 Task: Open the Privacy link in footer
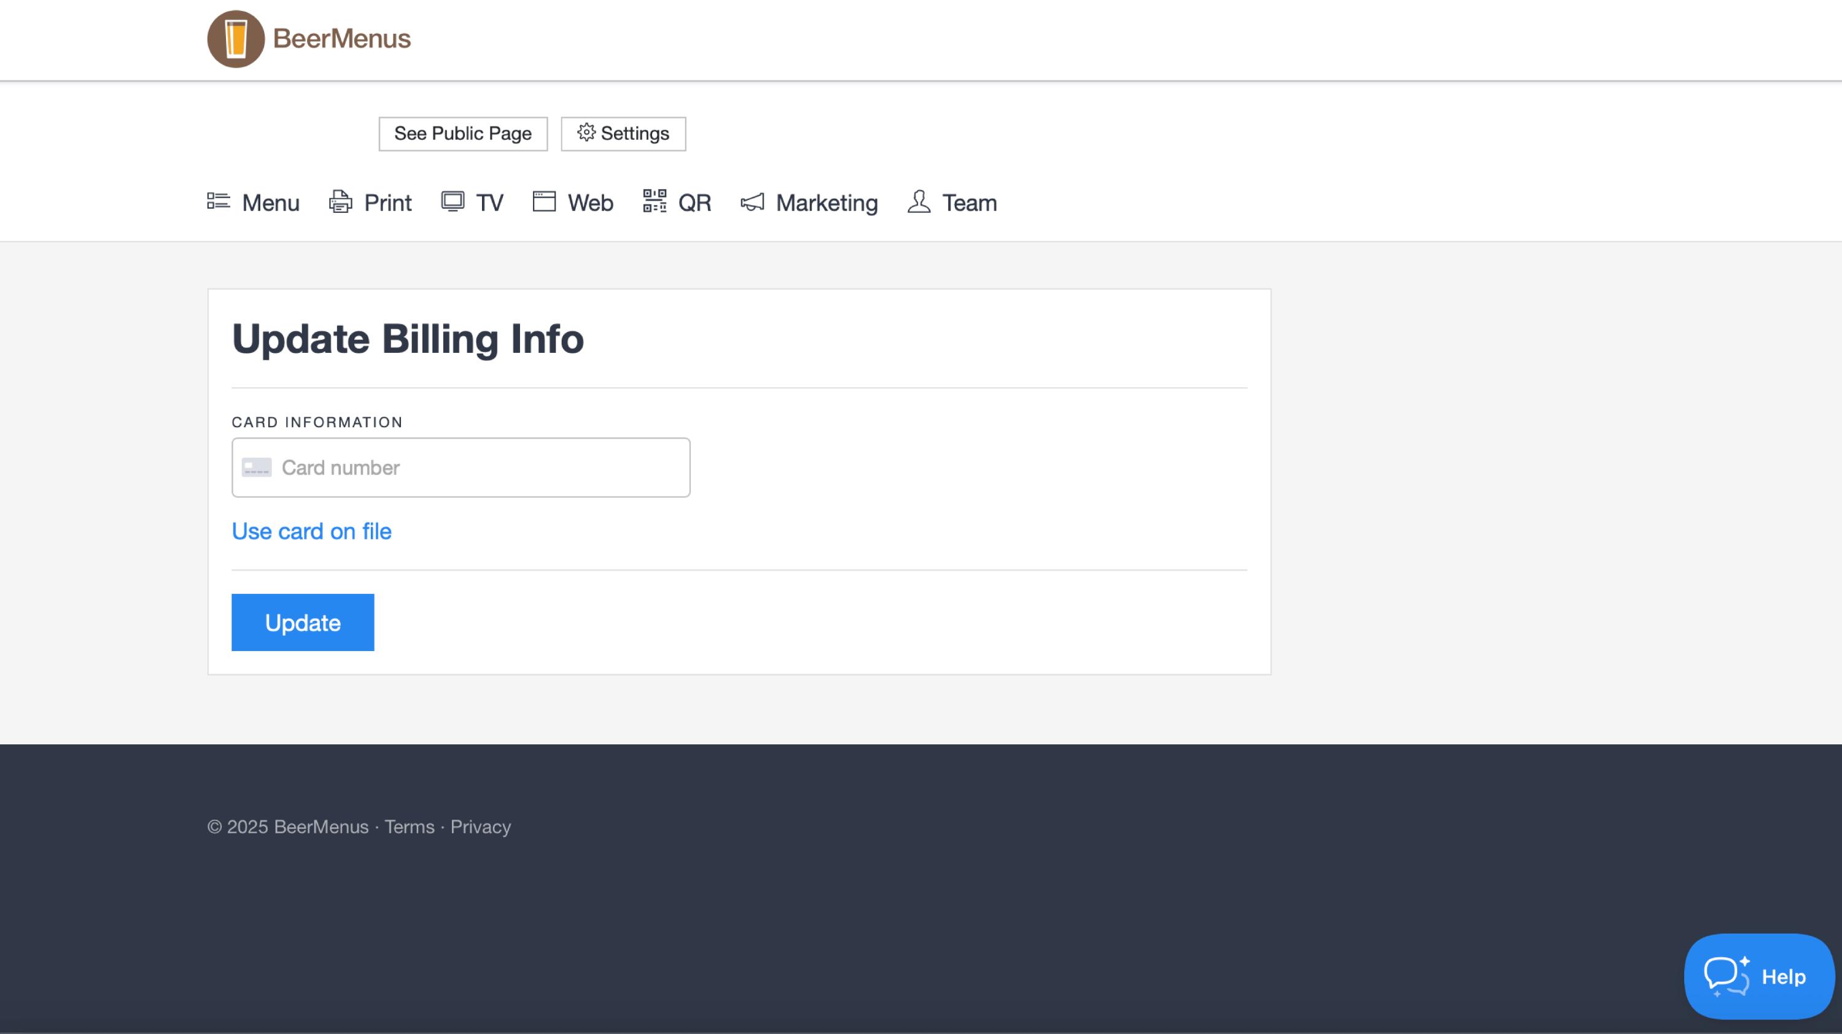481,827
